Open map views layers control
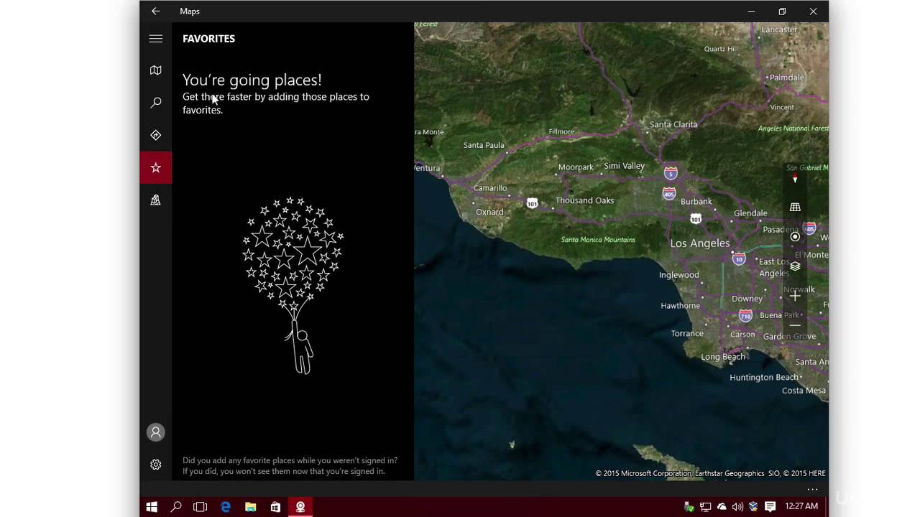 pyautogui.click(x=795, y=266)
